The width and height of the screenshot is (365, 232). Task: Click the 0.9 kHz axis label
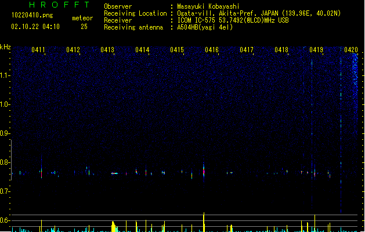click(x=5, y=133)
